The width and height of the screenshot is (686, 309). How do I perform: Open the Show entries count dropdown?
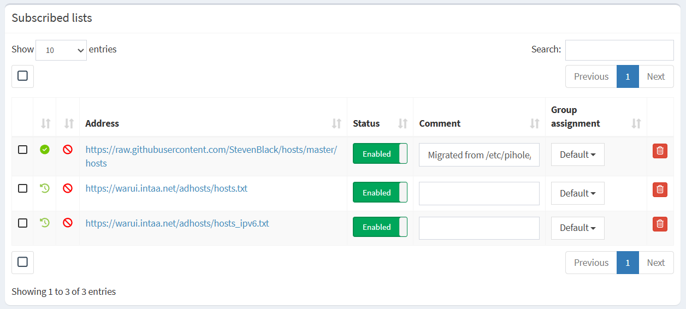(x=61, y=50)
